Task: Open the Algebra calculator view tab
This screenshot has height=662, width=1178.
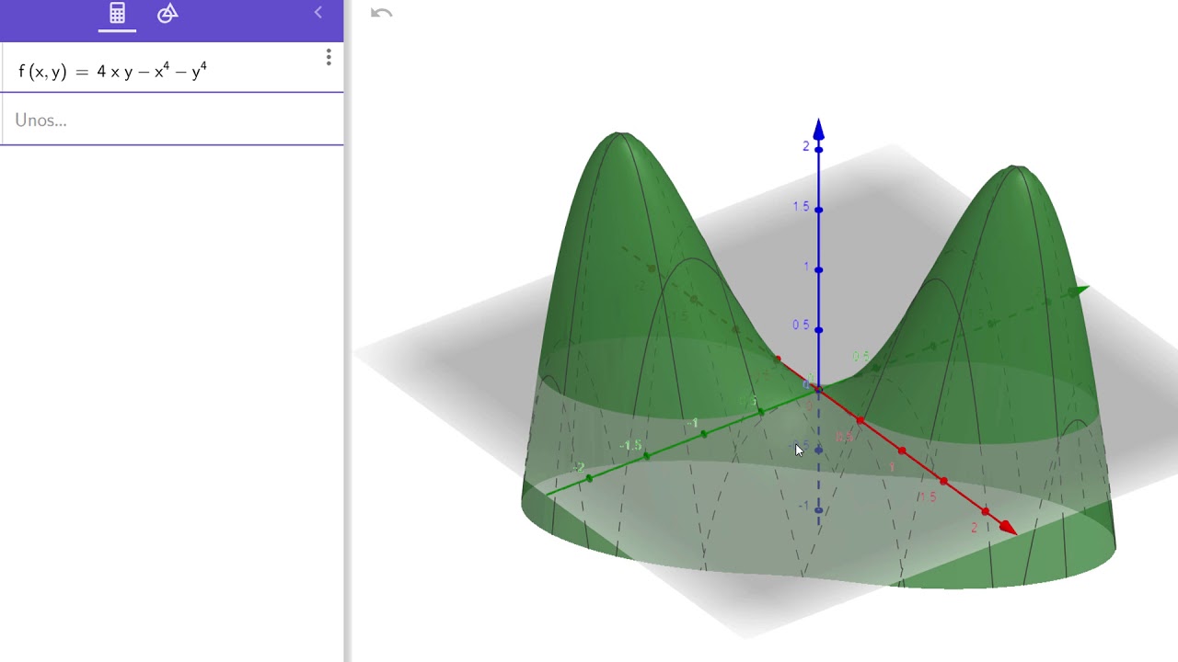Action: (x=117, y=13)
